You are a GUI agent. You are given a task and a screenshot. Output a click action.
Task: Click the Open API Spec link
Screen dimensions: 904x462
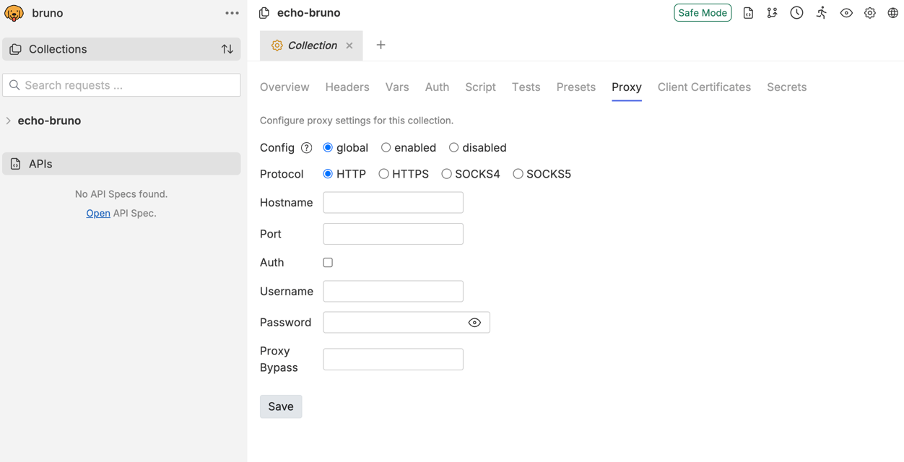[97, 213]
